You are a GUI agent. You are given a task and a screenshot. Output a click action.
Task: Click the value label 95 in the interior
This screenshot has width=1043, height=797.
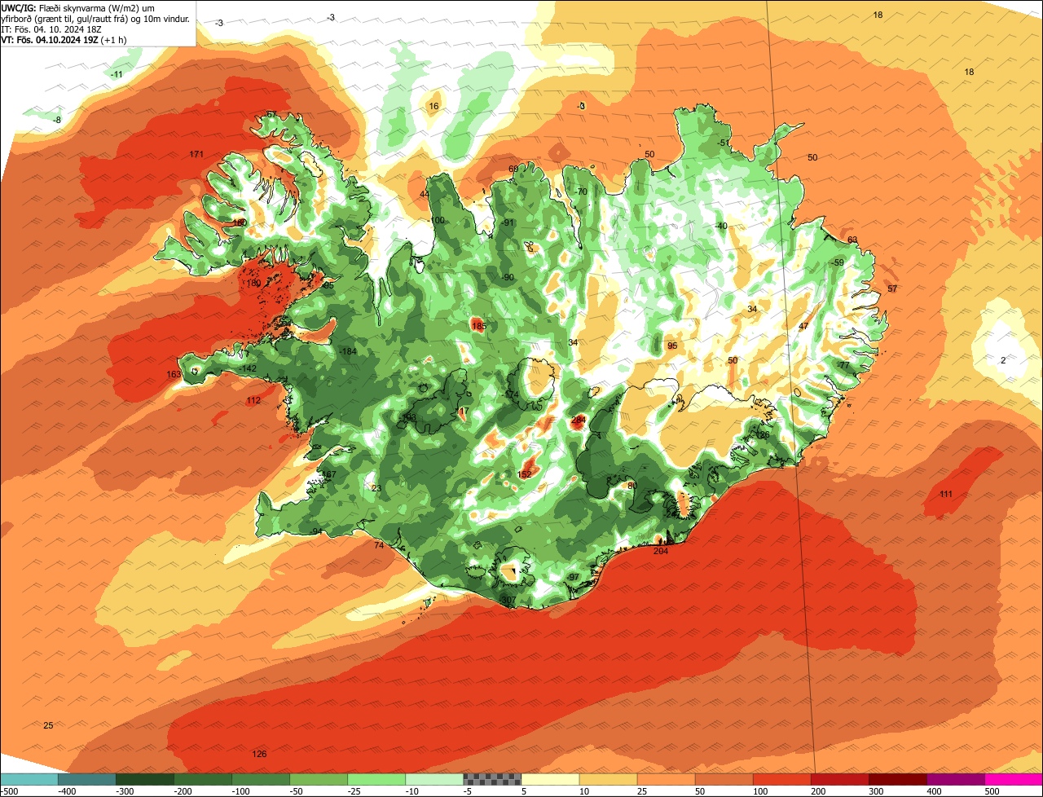click(x=672, y=346)
